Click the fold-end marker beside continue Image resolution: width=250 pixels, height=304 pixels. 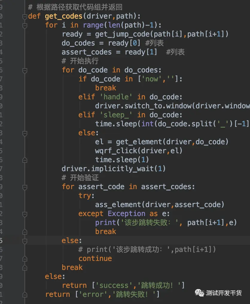pyautogui.click(x=25, y=259)
